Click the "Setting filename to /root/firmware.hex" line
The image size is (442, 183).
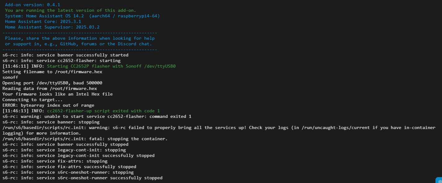[52, 72]
